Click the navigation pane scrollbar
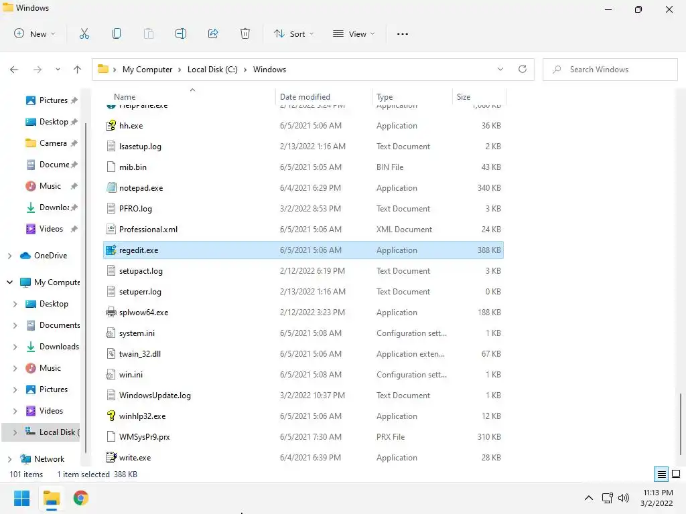Screen dimensions: 686x514 coord(86,288)
